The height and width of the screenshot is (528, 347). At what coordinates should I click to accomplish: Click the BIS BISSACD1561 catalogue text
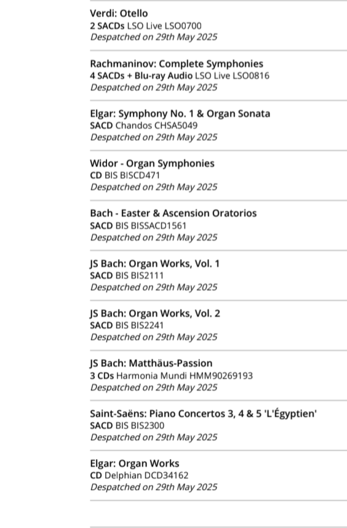coord(151,226)
